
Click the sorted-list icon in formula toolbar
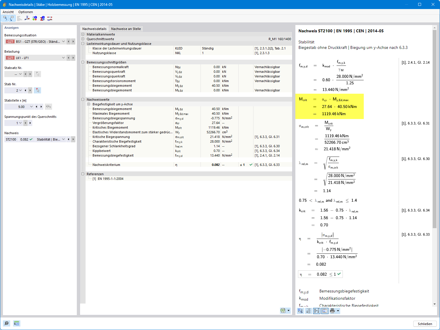click(308, 311)
